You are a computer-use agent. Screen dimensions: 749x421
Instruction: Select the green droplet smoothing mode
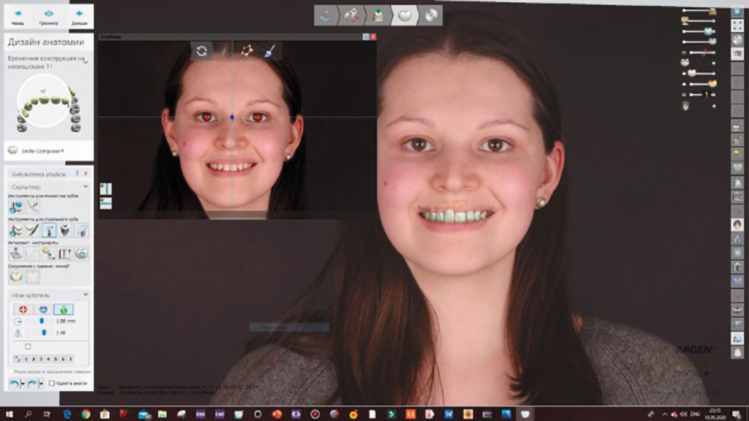click(63, 310)
